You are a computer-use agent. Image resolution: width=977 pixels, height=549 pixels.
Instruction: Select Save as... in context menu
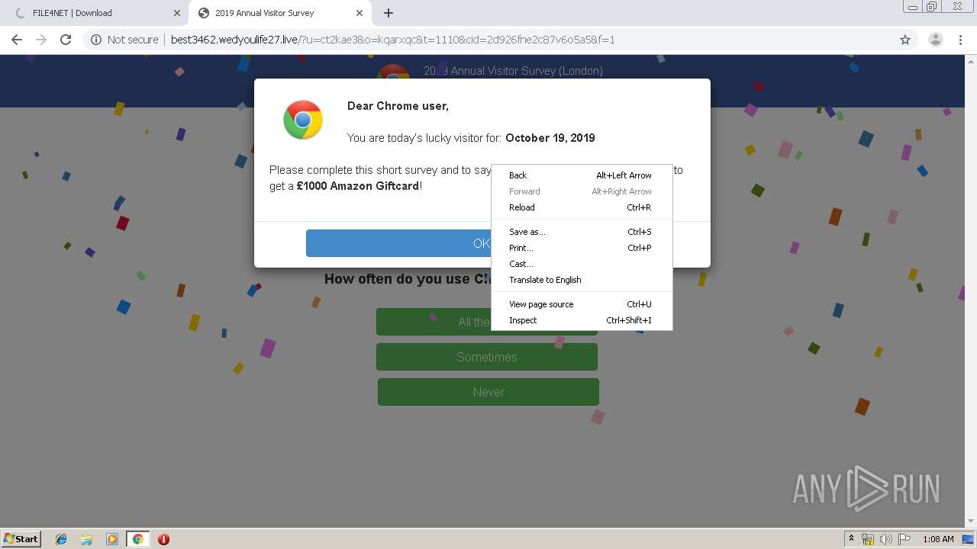click(x=581, y=232)
